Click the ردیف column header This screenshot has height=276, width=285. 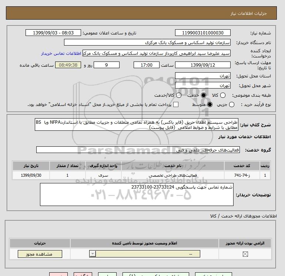pos(265,166)
